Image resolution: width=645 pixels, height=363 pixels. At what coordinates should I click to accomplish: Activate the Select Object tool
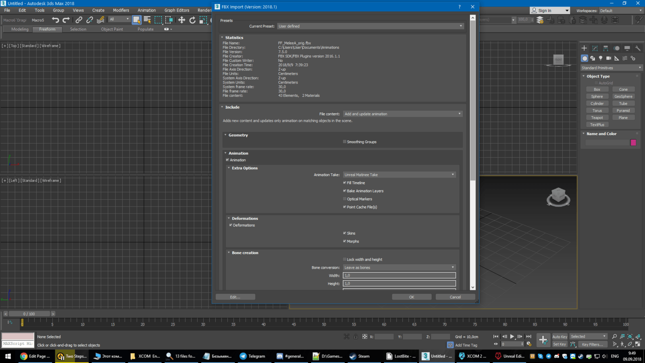137,20
